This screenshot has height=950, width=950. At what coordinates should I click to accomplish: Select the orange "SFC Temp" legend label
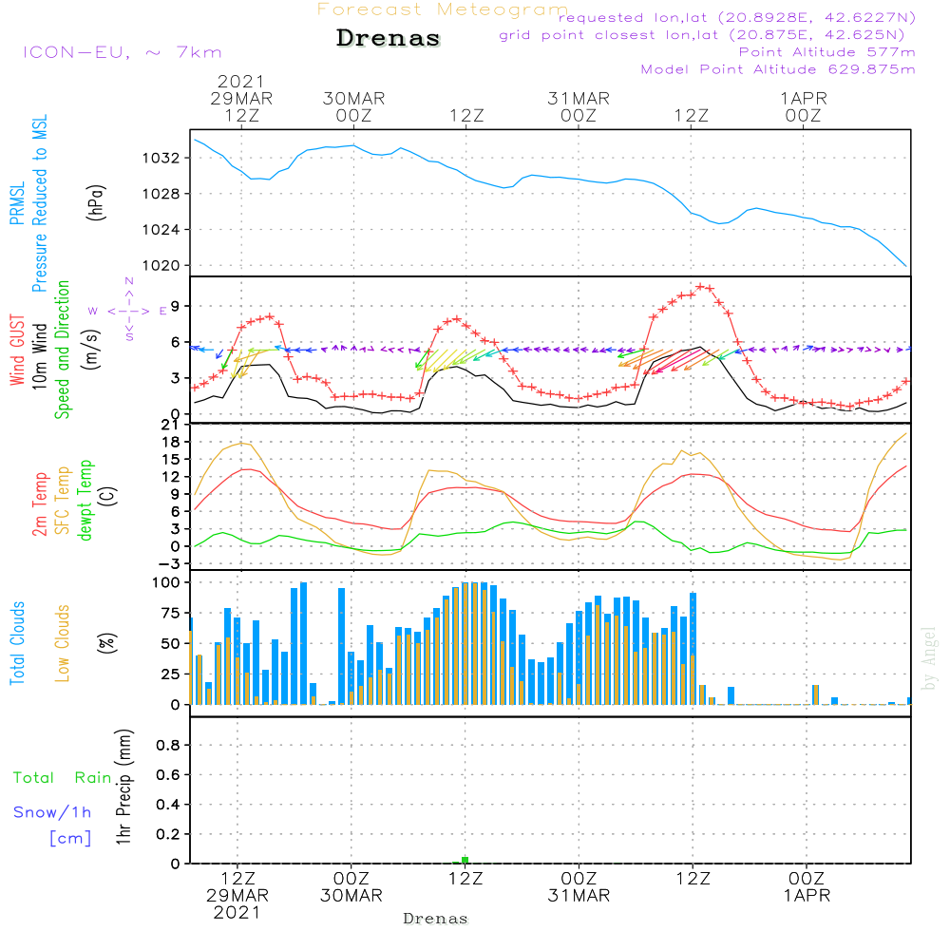coord(63,501)
